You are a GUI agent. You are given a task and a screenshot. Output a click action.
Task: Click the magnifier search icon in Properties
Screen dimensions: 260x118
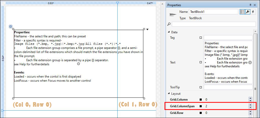[x=169, y=24]
